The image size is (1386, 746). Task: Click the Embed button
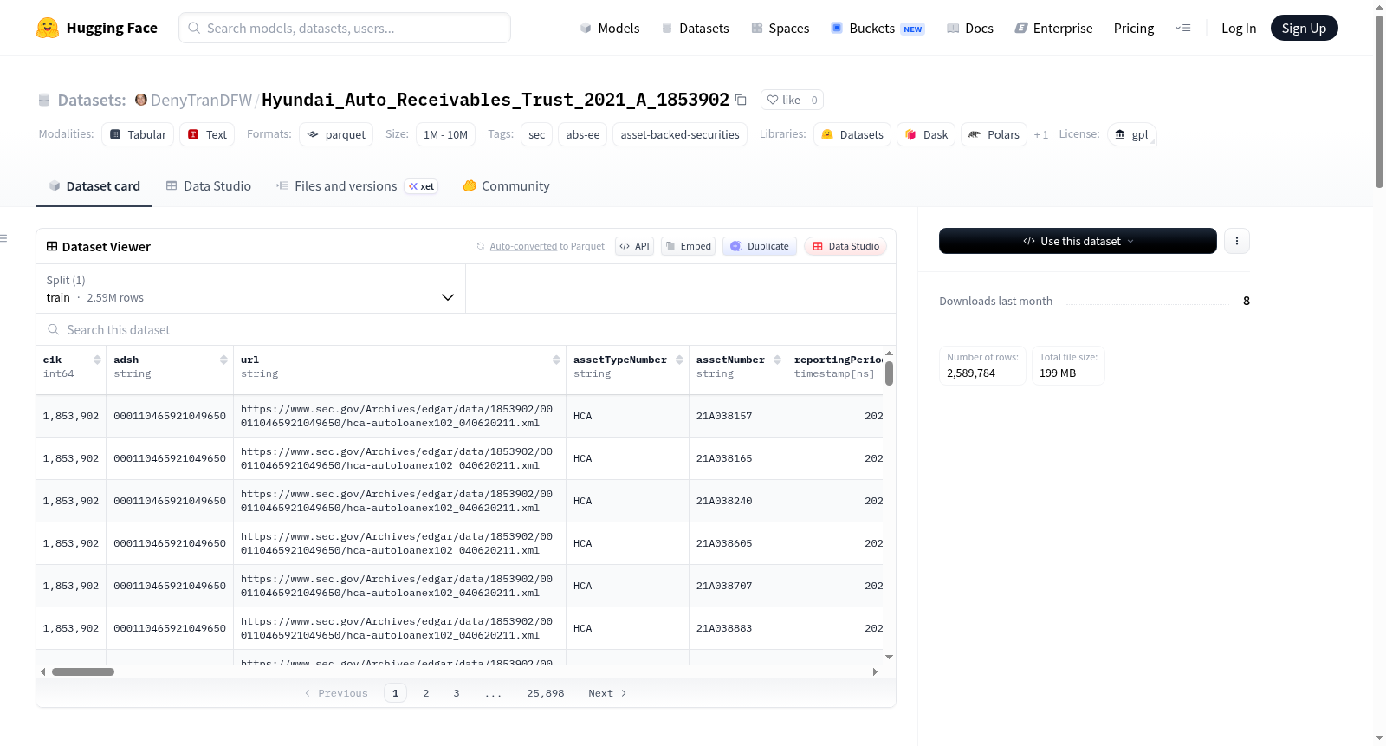(x=689, y=246)
